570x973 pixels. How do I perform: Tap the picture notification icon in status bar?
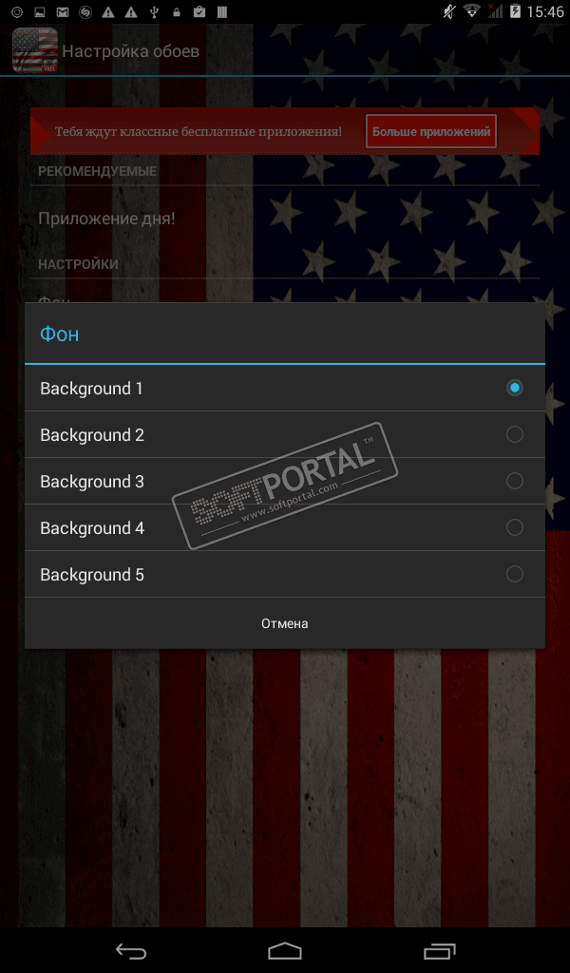[39, 11]
